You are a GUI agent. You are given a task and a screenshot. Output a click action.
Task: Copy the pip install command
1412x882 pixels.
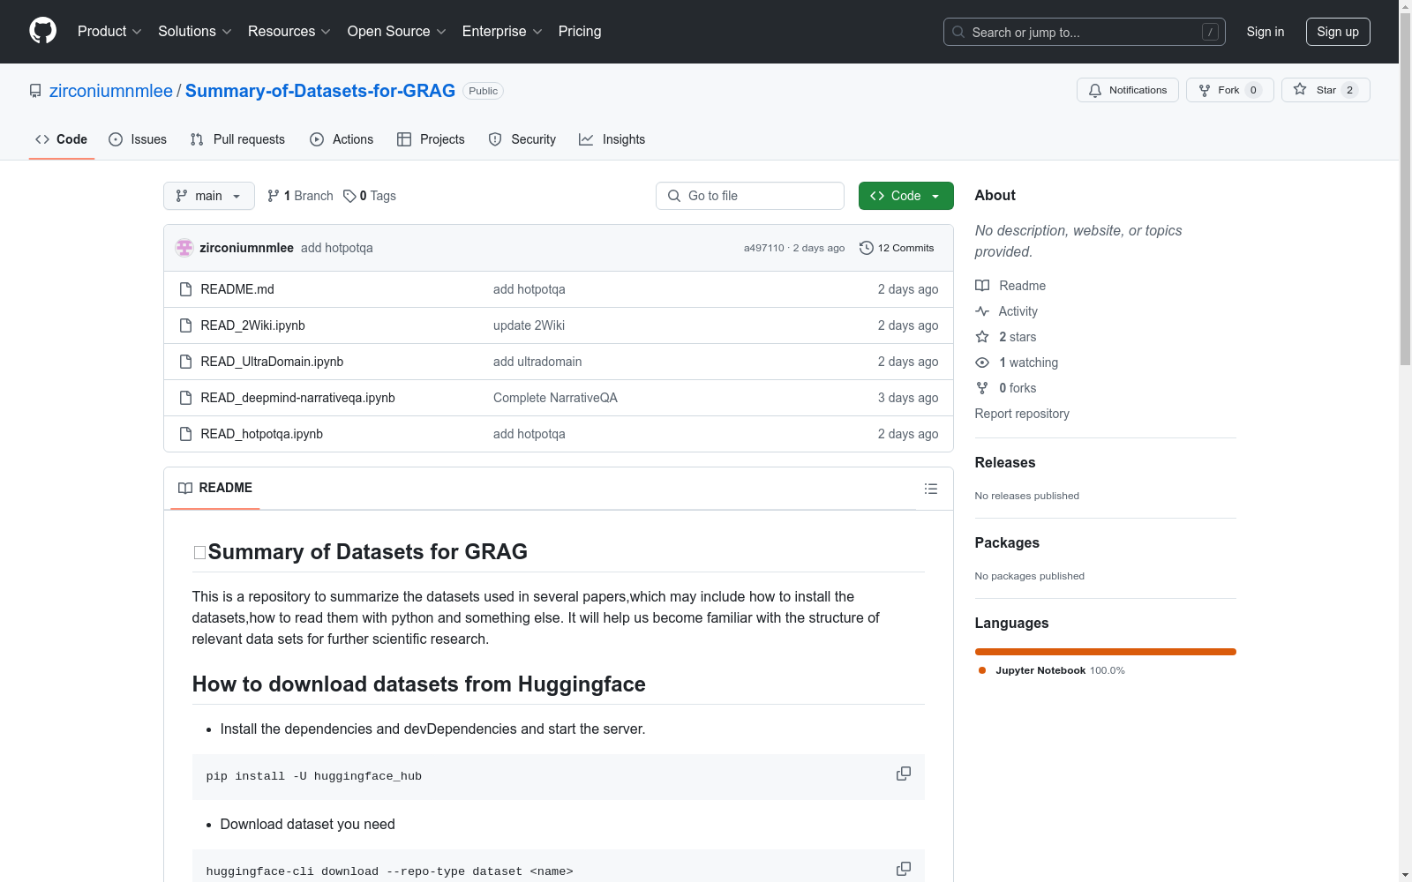(x=904, y=774)
